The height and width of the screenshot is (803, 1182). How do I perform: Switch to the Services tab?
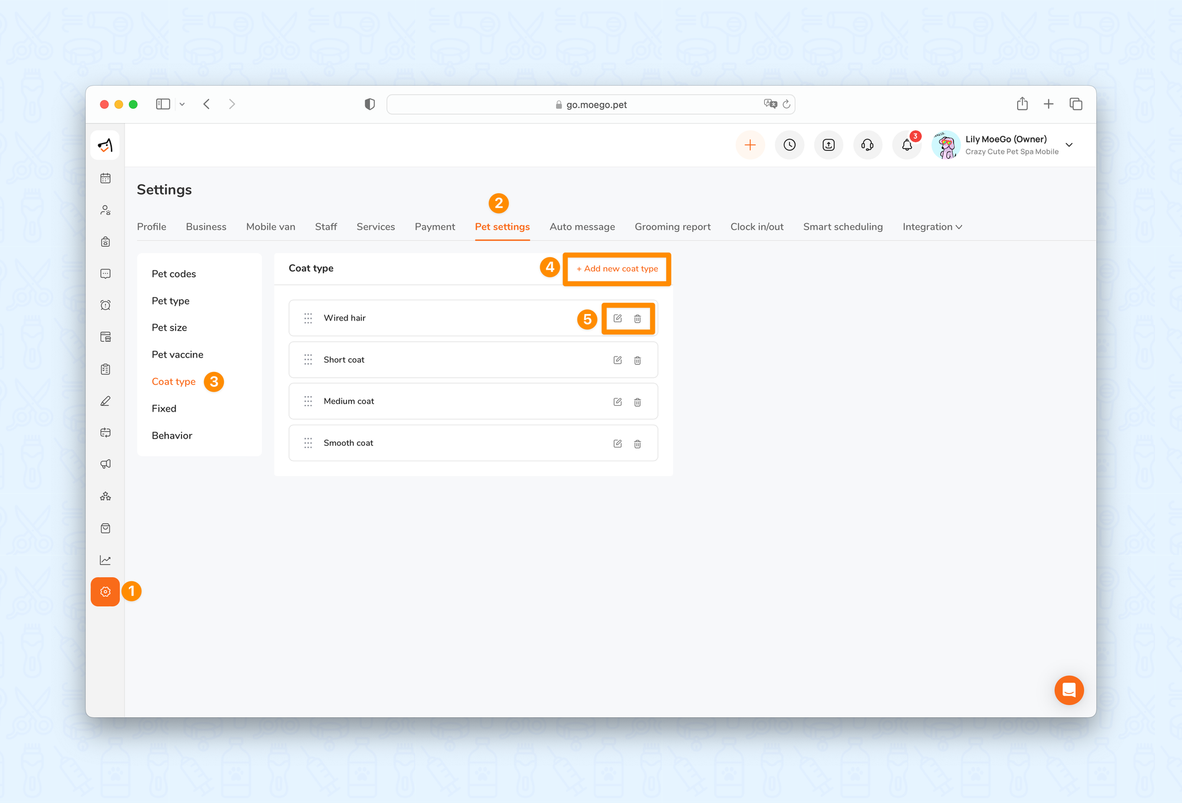[x=375, y=226]
